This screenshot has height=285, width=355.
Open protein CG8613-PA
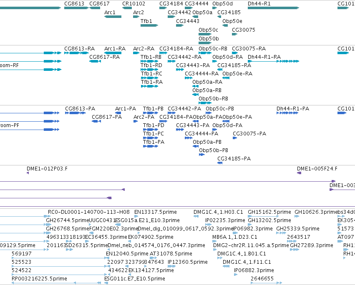point(80,109)
